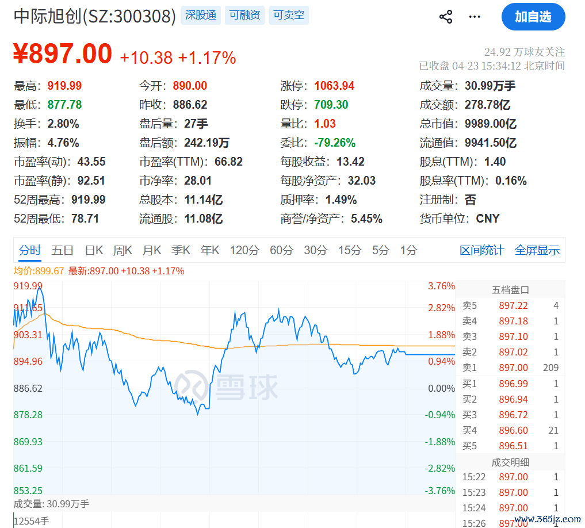Click the 市盈率(TTM) value 66.82
The width and height of the screenshot is (585, 528).
228,162
